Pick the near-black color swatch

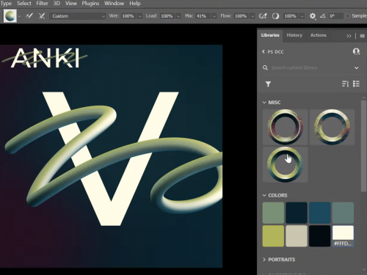(320, 236)
